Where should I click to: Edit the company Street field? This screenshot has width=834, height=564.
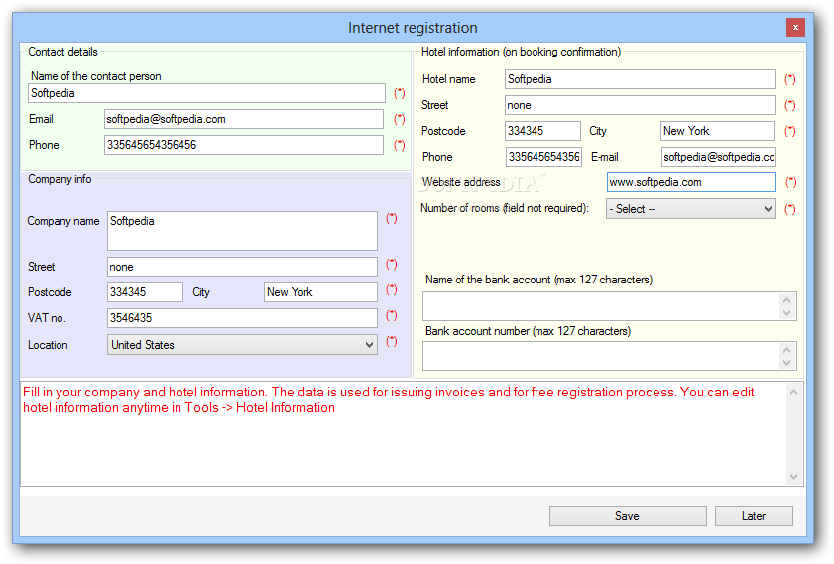[x=242, y=267]
